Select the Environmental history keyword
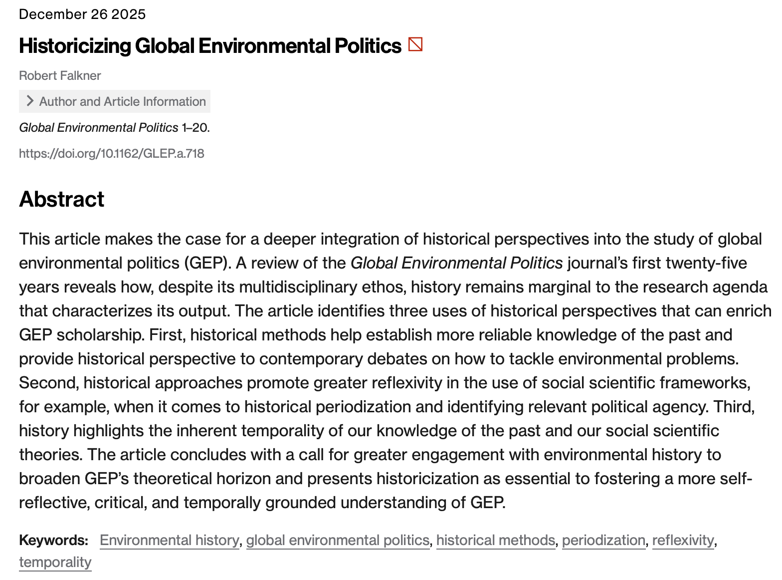Screen dimensions: 782x580 click(x=169, y=540)
